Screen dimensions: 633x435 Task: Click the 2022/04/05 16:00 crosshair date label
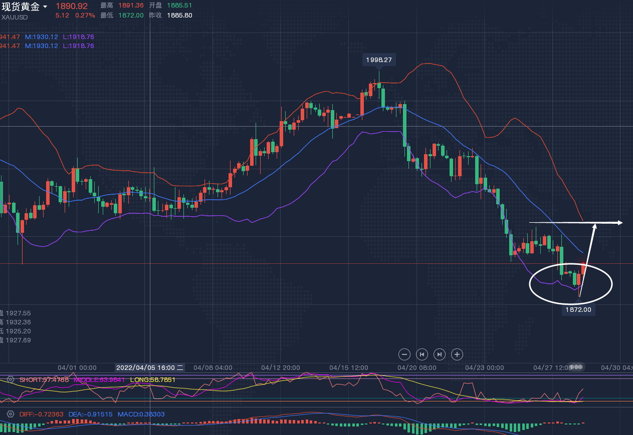pyautogui.click(x=150, y=367)
